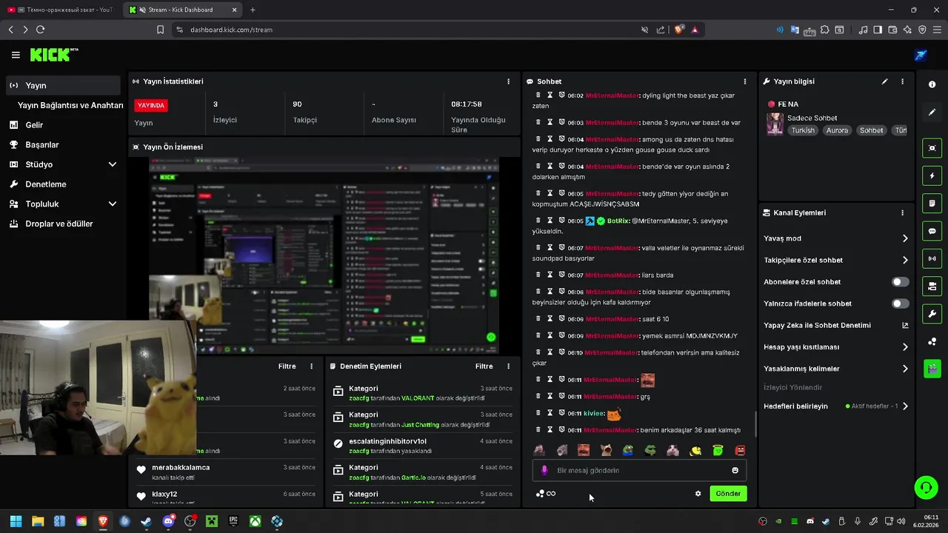Open Windows Start menu on taskbar
Image resolution: width=948 pixels, height=533 pixels.
pyautogui.click(x=16, y=521)
